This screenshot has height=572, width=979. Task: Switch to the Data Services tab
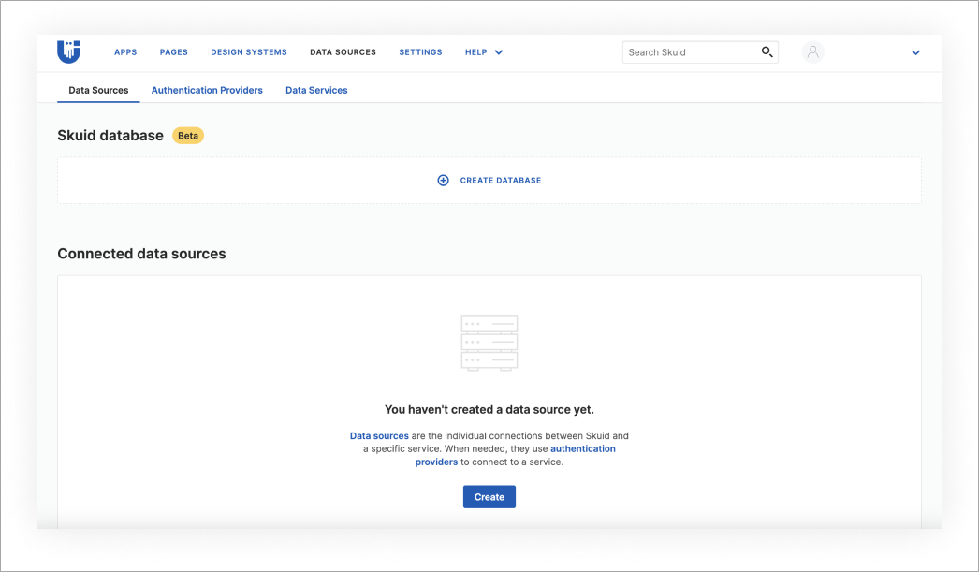316,90
